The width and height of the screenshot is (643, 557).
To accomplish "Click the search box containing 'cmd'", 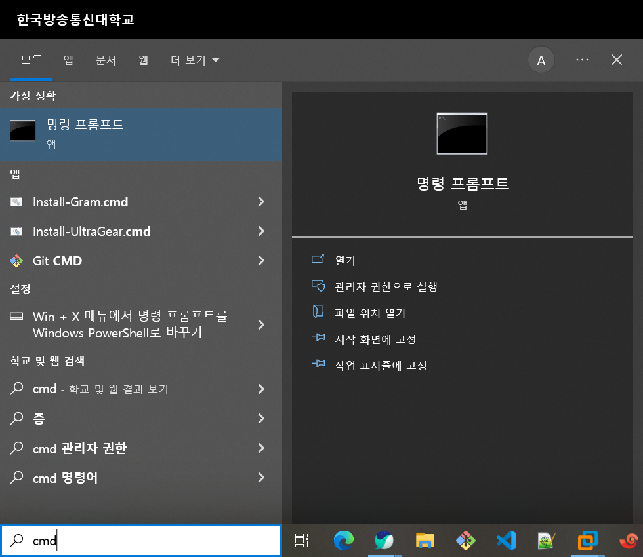I will pos(141,541).
